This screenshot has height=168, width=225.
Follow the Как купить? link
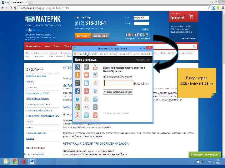[x=177, y=17]
